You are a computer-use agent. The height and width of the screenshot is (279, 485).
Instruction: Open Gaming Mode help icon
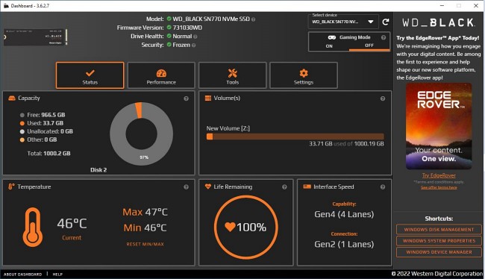point(384,37)
